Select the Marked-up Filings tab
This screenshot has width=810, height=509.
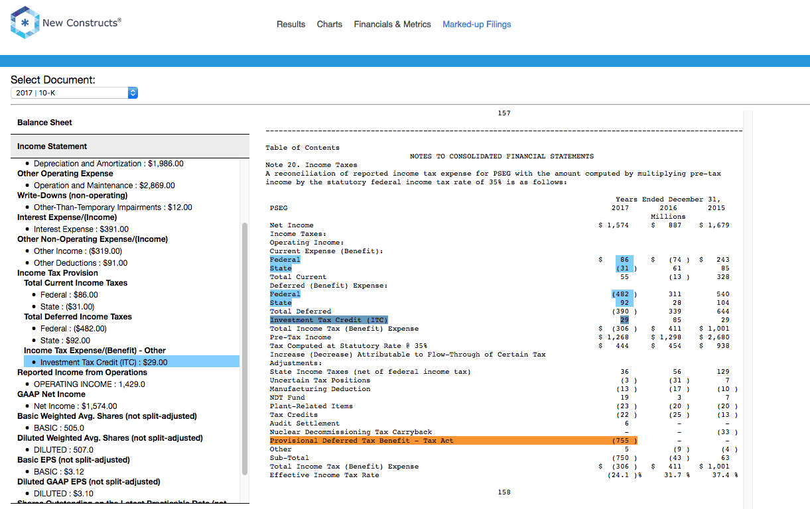click(477, 25)
